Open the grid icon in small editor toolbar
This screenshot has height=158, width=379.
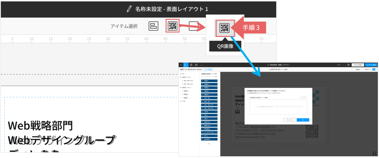tap(191, 65)
